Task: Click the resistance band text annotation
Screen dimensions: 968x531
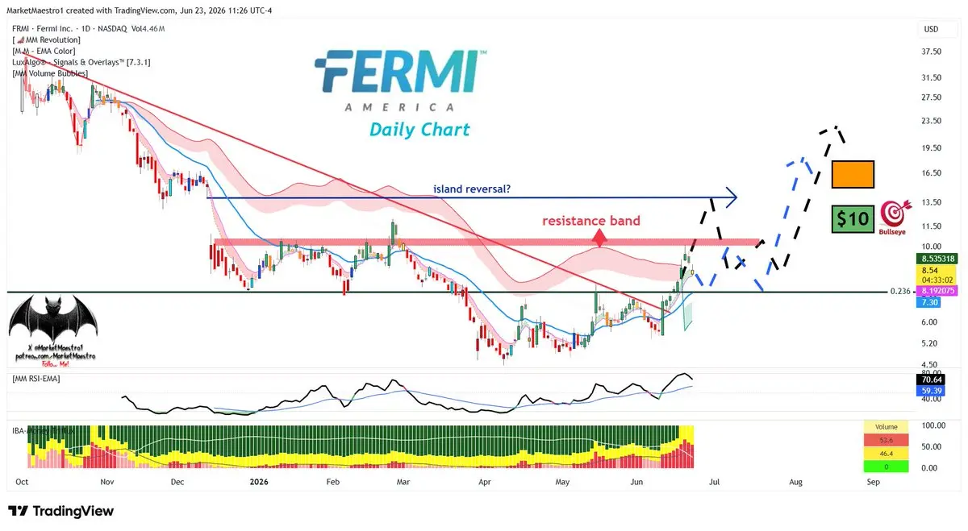Action: [x=591, y=221]
